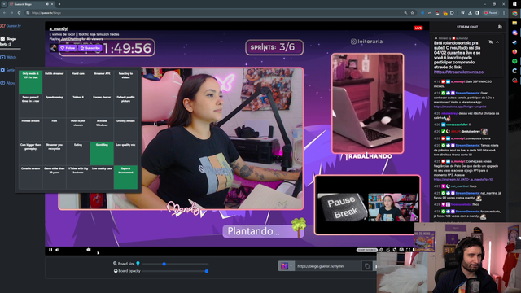
Task: Mark the 'Tekken 8' bingo cell
Action: click(78, 106)
